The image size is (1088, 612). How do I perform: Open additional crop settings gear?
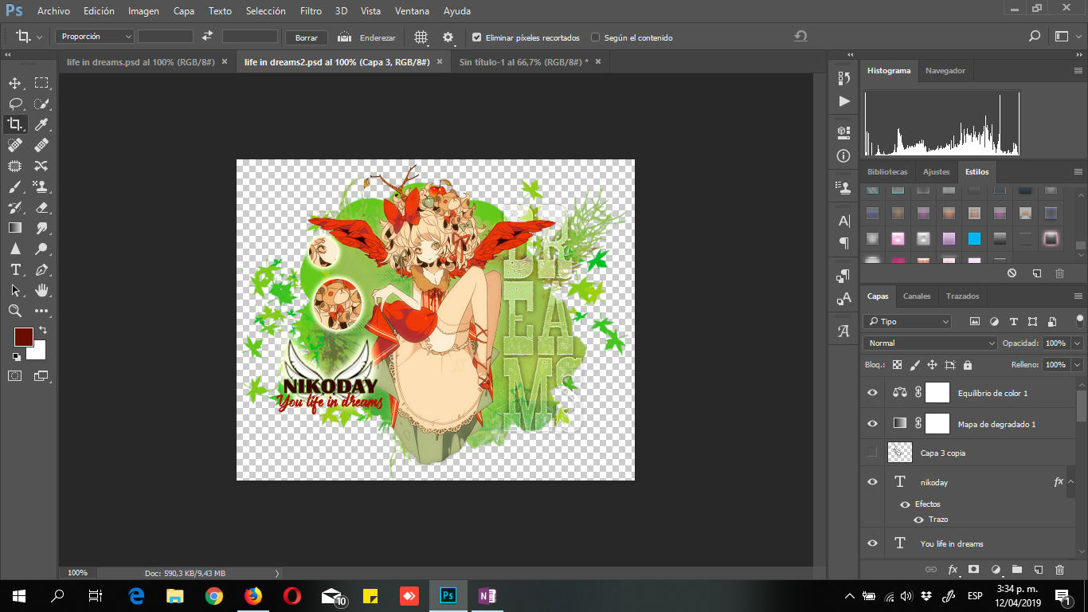pos(448,37)
